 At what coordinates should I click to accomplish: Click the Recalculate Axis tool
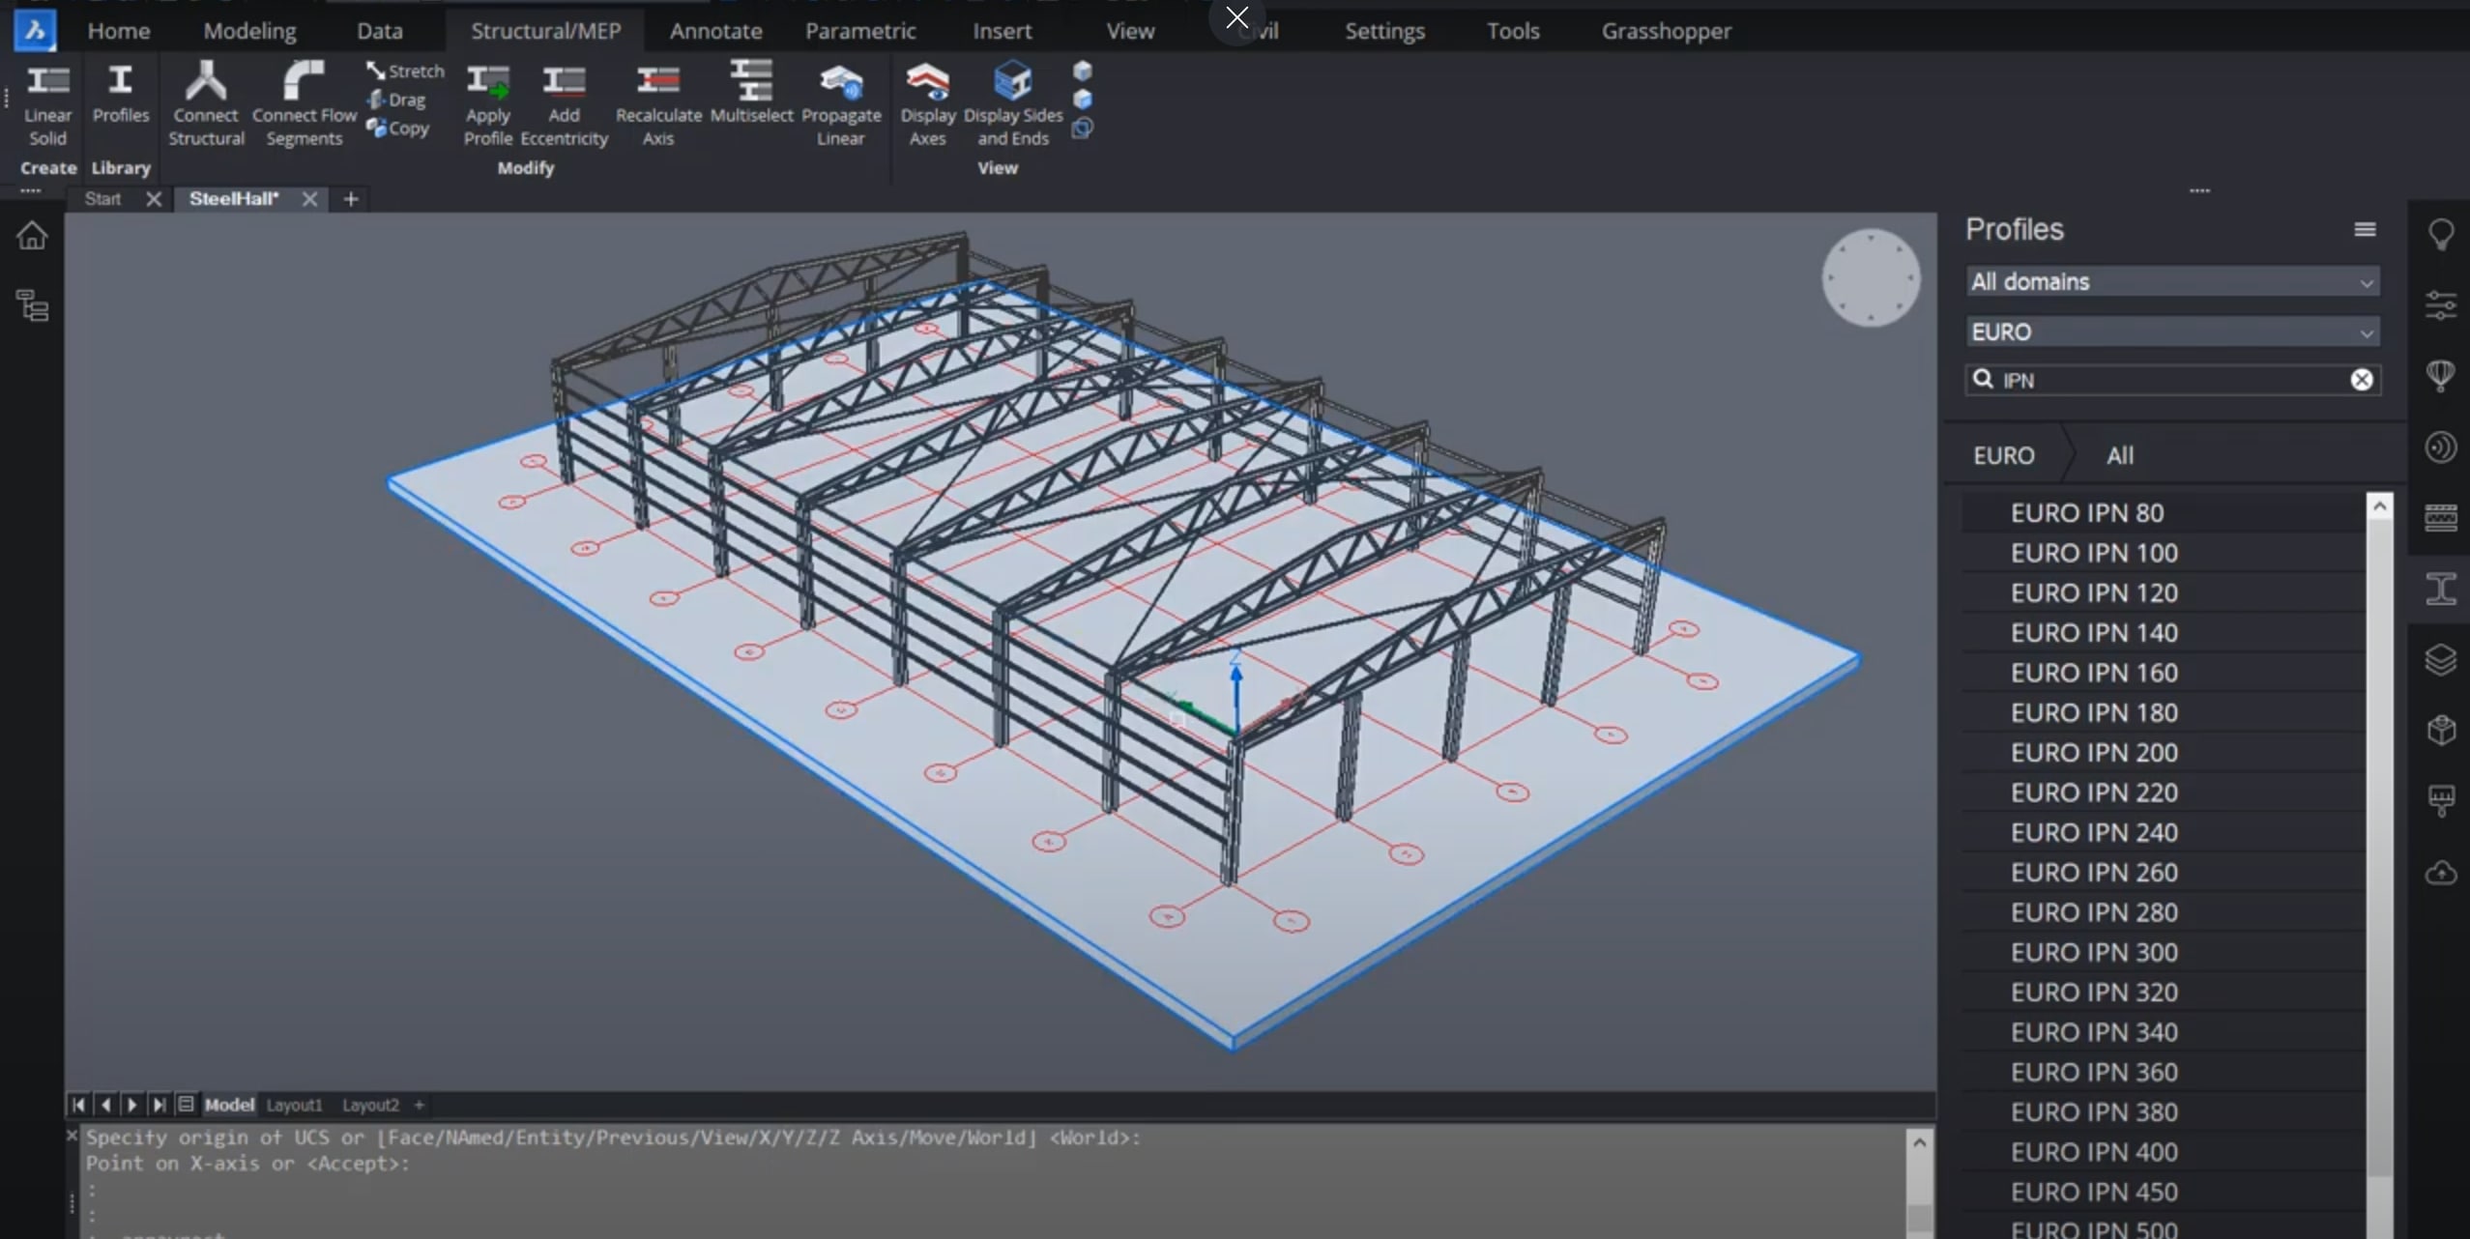[x=658, y=102]
